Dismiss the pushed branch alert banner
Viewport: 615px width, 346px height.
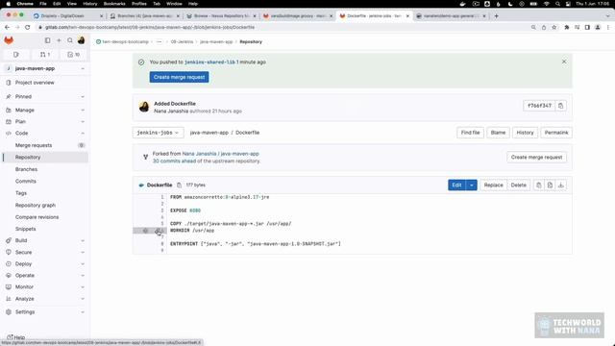[564, 62]
